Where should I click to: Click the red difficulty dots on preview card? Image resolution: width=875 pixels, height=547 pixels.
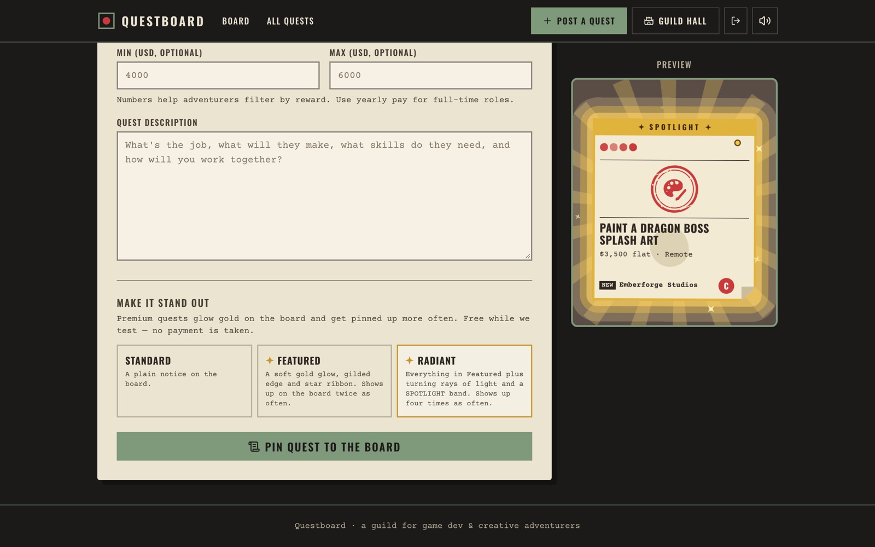[x=619, y=147]
